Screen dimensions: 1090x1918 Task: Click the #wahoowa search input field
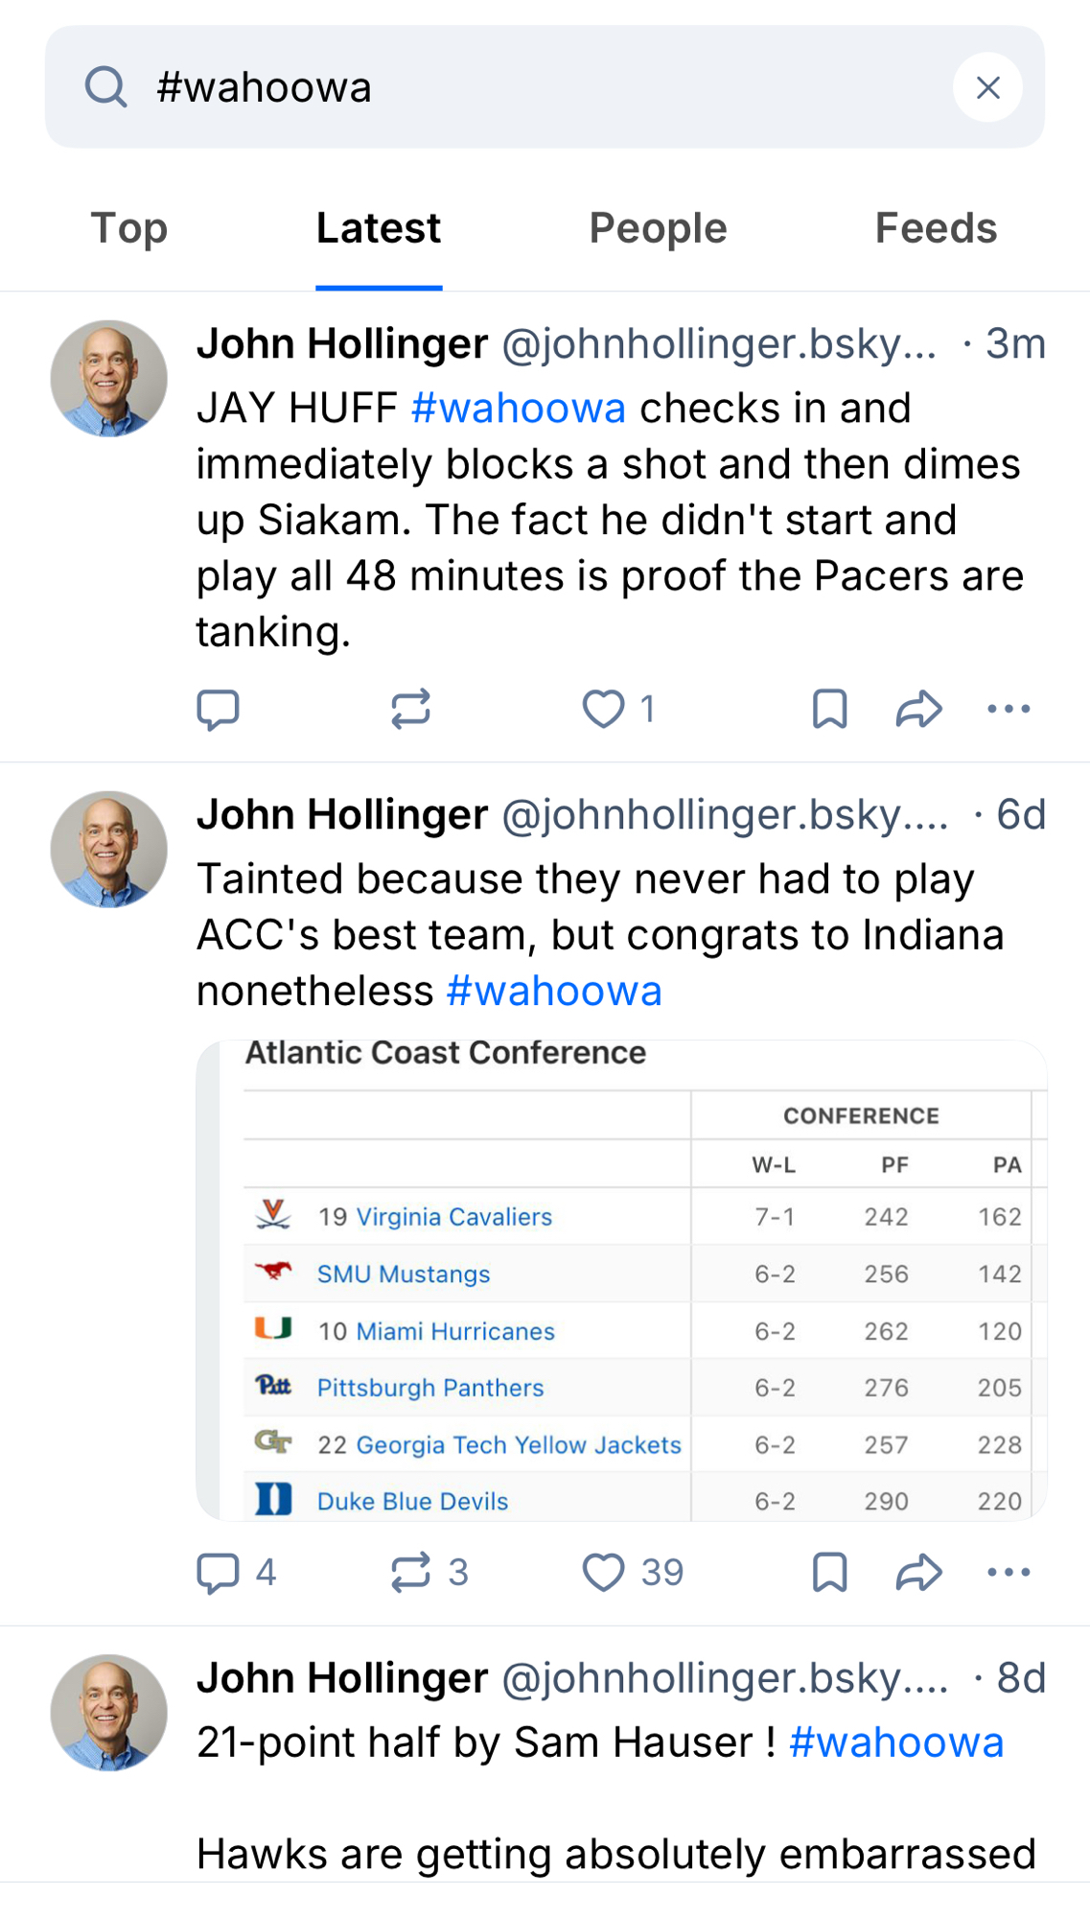[537, 87]
